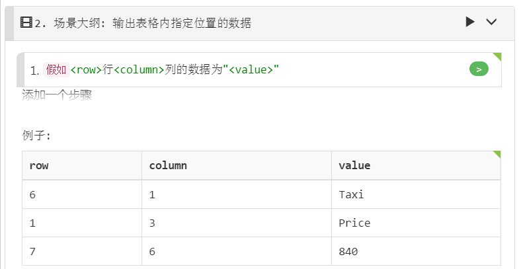Run the scenario outline with play icon

pyautogui.click(x=469, y=22)
